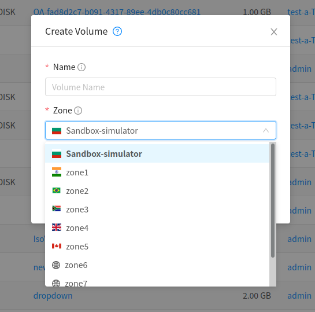
Task: Select zone6 with globe icon
Action: pyautogui.click(x=157, y=265)
